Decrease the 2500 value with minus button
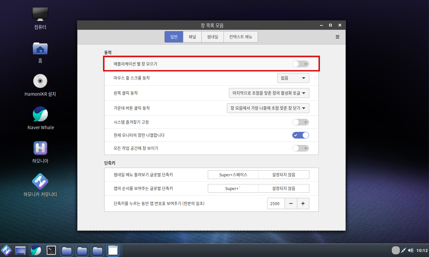Screen dimensions: 429x257 coord(291,203)
